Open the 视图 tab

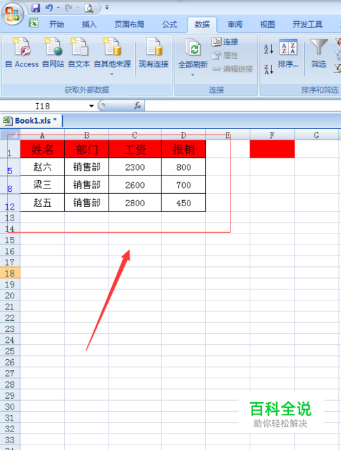click(267, 25)
